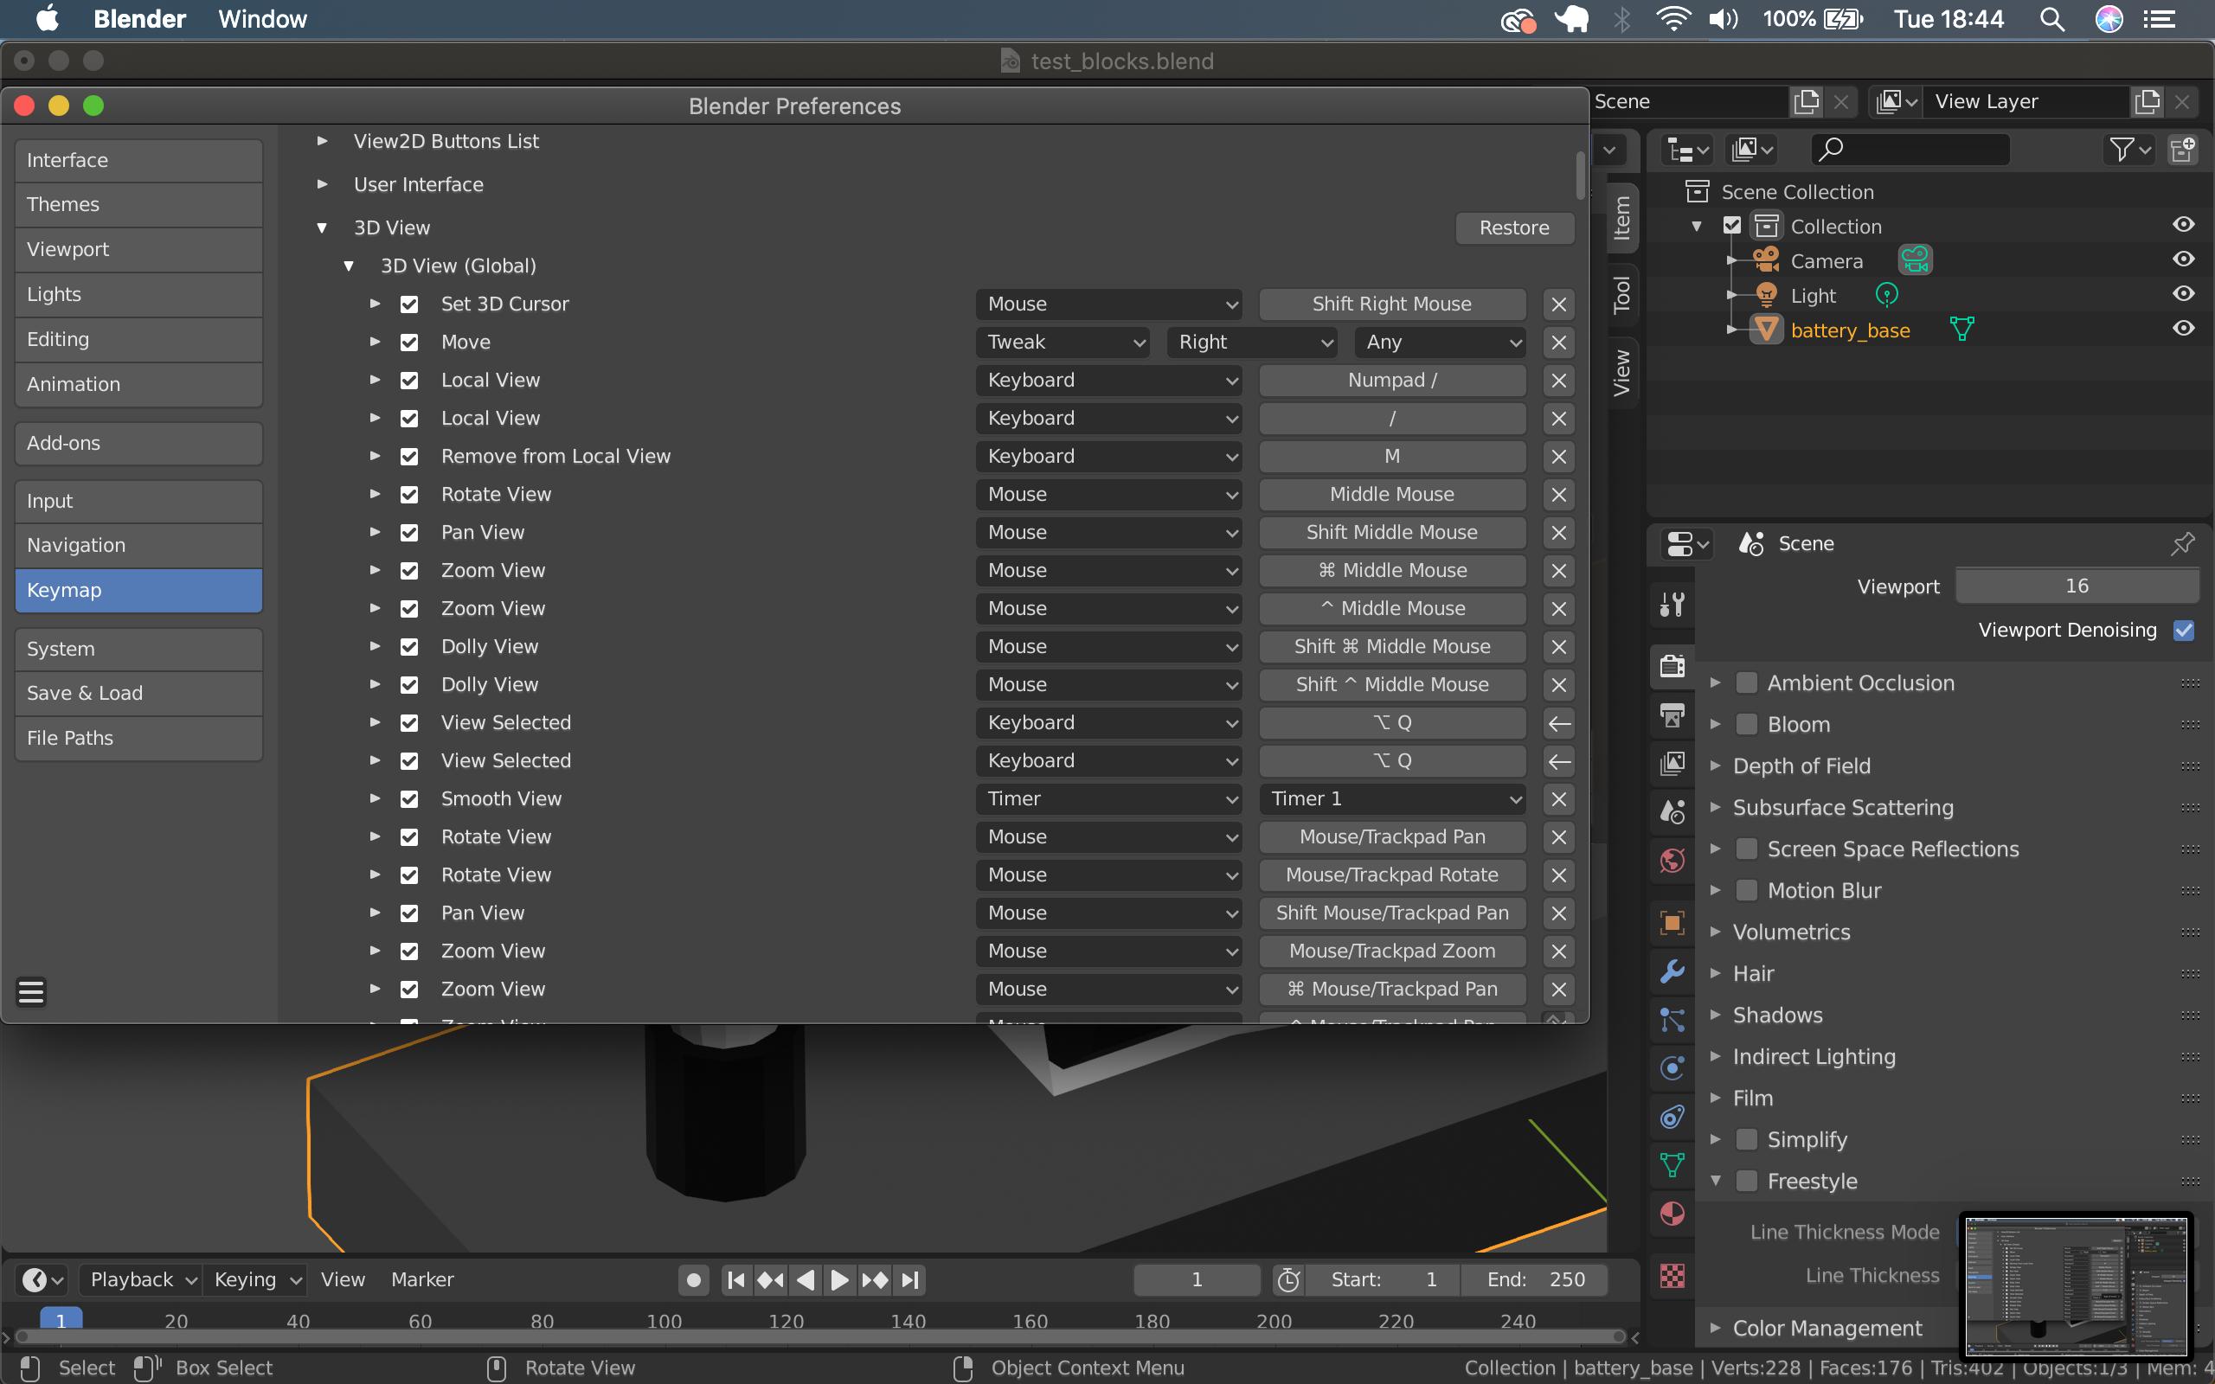Open the Object Data green triangle icon
This screenshot has width=2215, height=1384.
1672,1165
